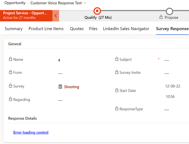Click the Start Date time 10:56
The height and width of the screenshot is (144, 189).
tap(170, 97)
